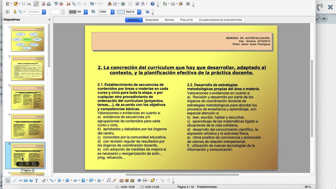Image resolution: width=336 pixels, height=189 pixels.
Task: Click the Copy icon
Action: 73,4
